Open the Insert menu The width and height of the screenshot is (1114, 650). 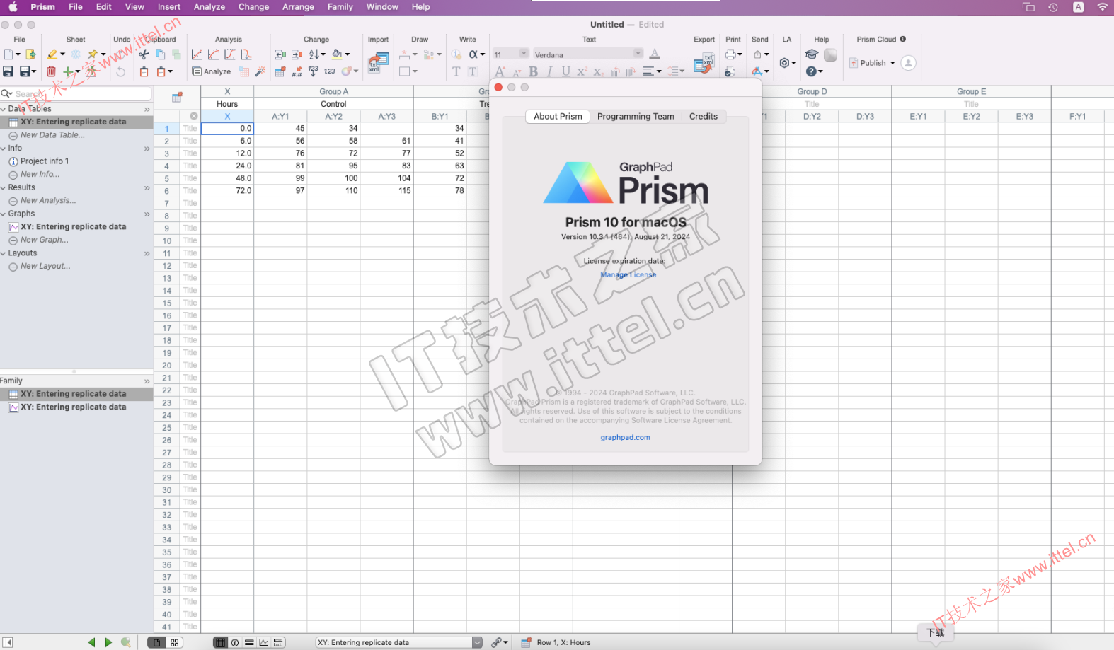169,7
